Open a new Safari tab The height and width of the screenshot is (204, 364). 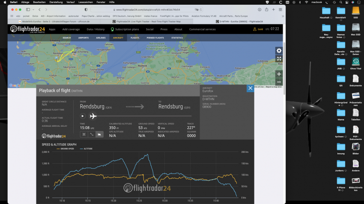pyautogui.click(x=274, y=10)
